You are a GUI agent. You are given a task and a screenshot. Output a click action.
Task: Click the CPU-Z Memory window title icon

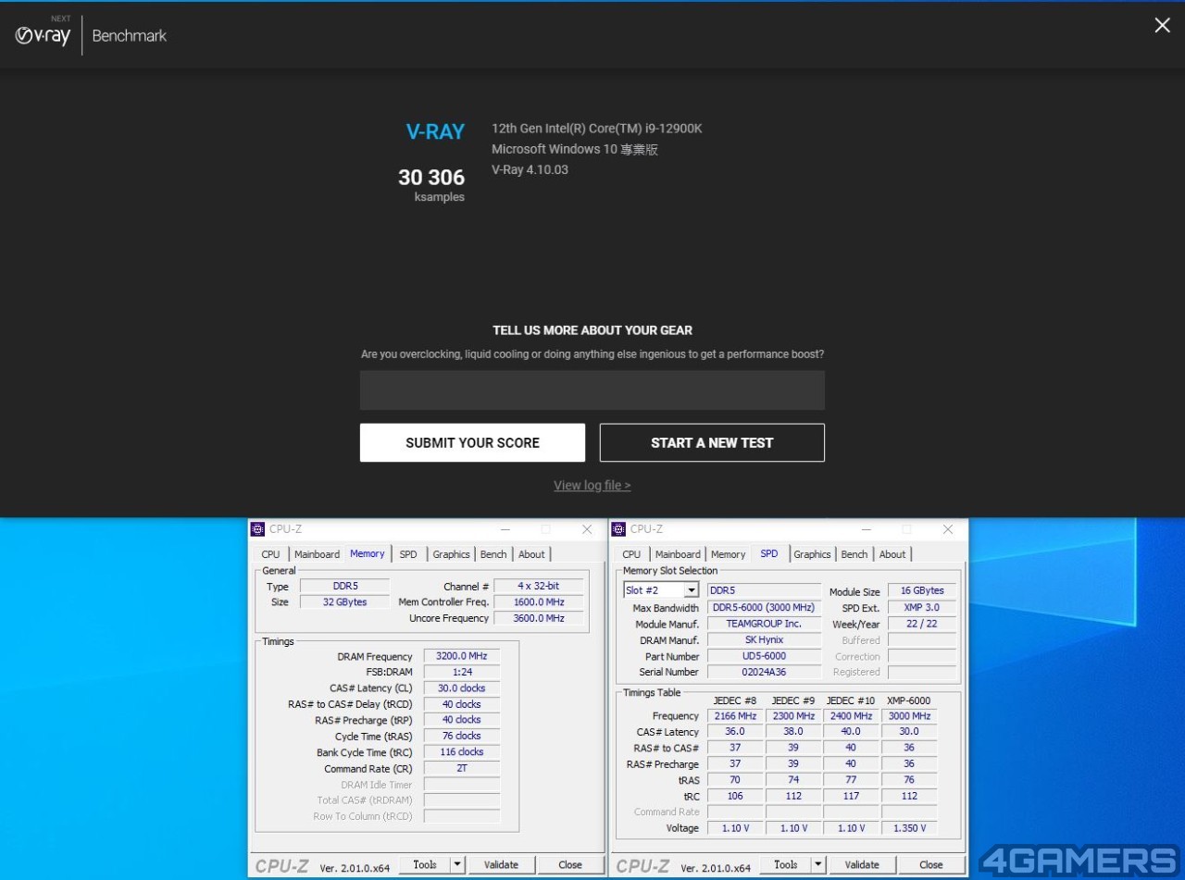[258, 529]
